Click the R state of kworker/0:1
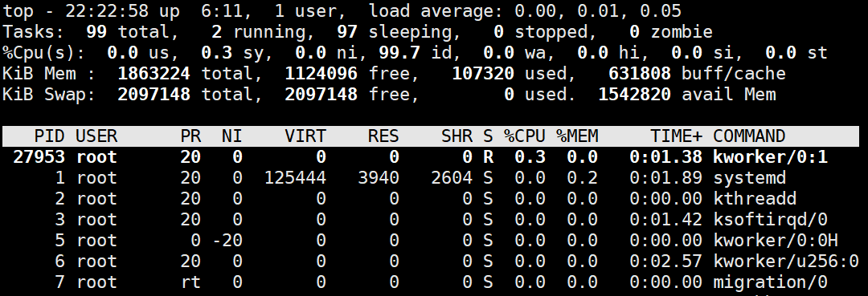Image resolution: width=868 pixels, height=296 pixels. pos(488,157)
